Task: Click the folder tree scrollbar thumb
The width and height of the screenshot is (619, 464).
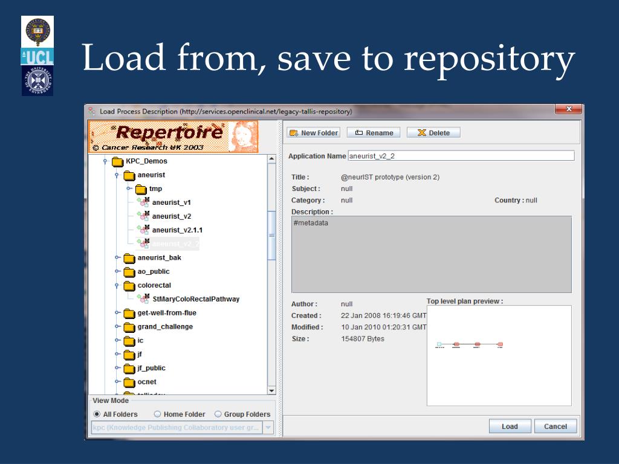Action: pyautogui.click(x=271, y=236)
